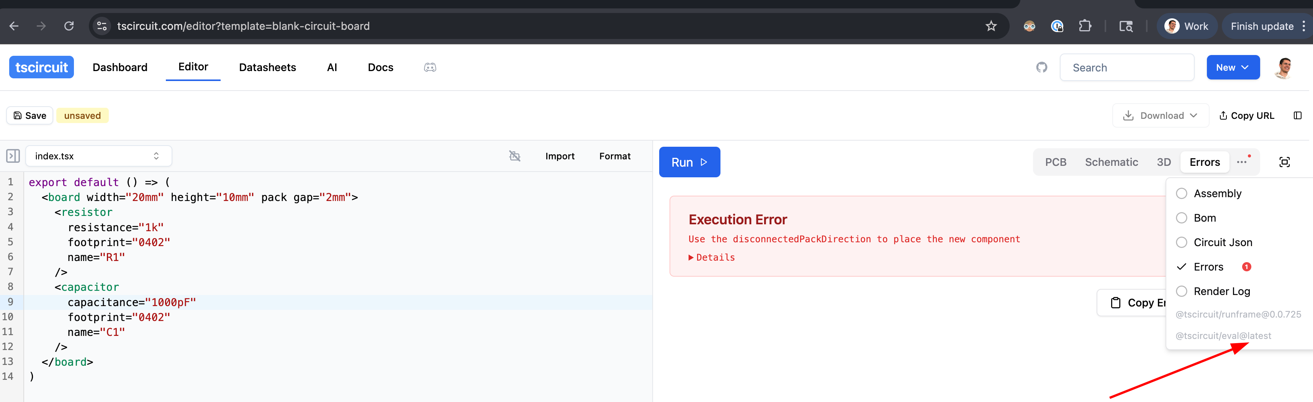Image resolution: width=1313 pixels, height=402 pixels.
Task: Open the Editor nav tab
Action: click(x=193, y=66)
